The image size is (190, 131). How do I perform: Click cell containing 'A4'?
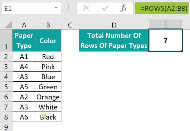24,66
